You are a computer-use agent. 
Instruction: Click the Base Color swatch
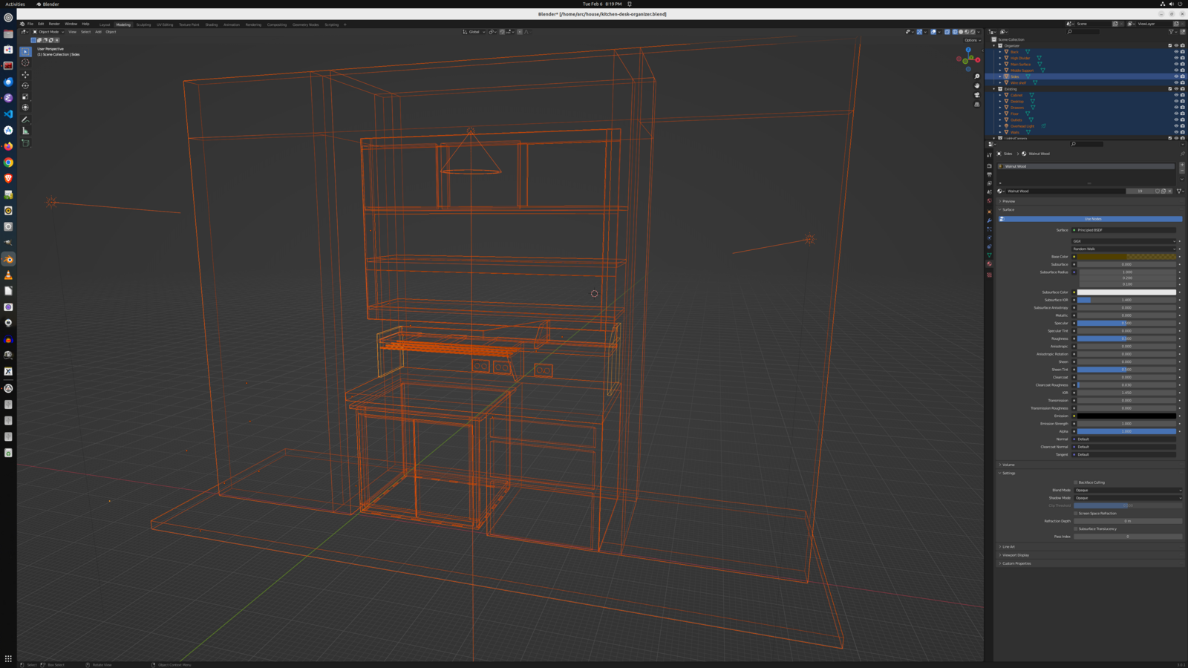coord(1126,257)
